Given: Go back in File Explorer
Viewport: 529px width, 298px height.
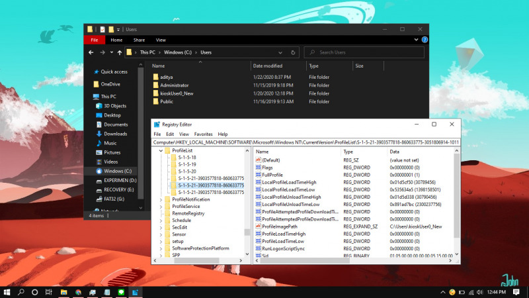Looking at the screenshot, I should (91, 52).
